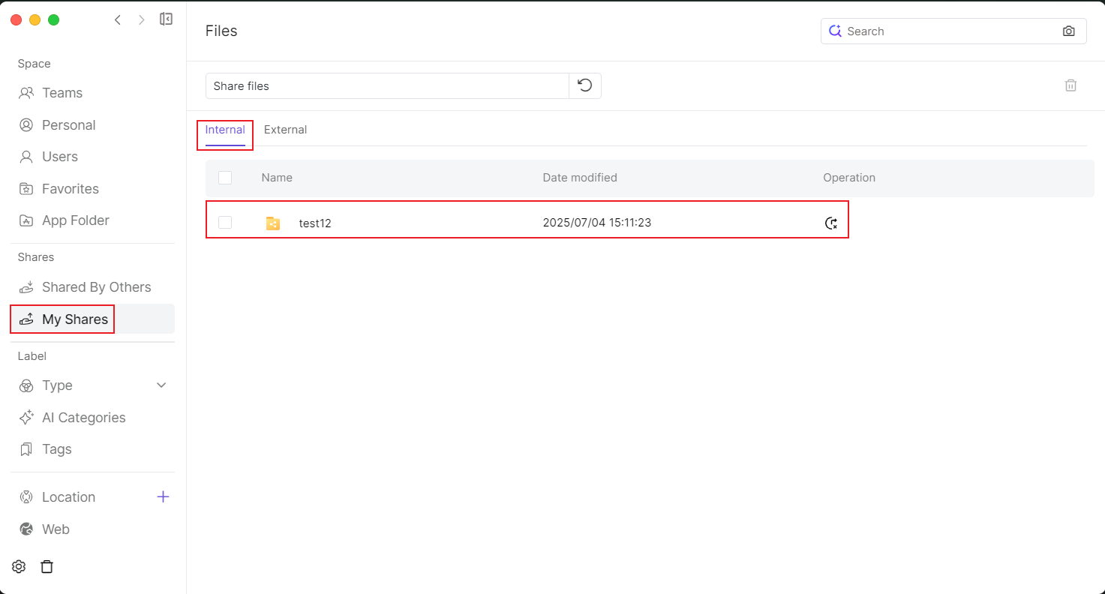Open the recycle bin in the sidebar footer

click(47, 567)
